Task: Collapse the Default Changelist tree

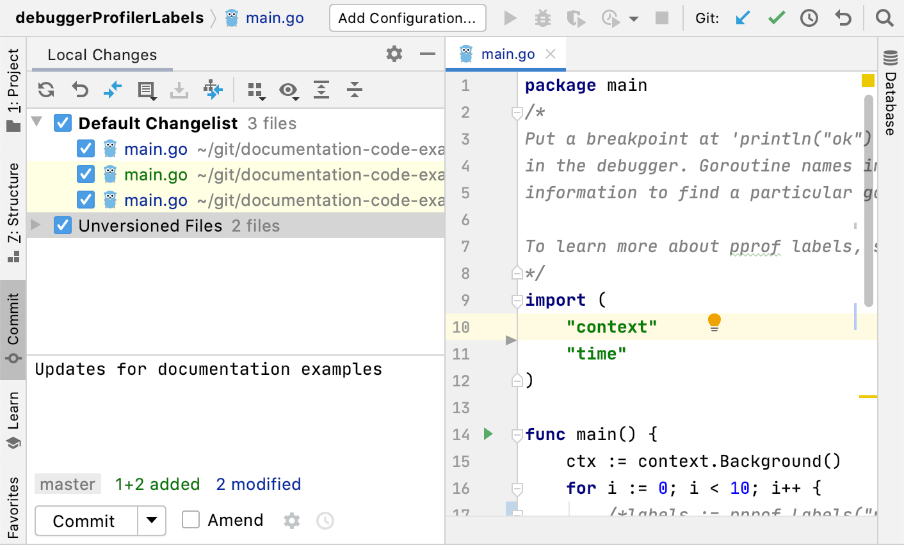Action: click(36, 123)
